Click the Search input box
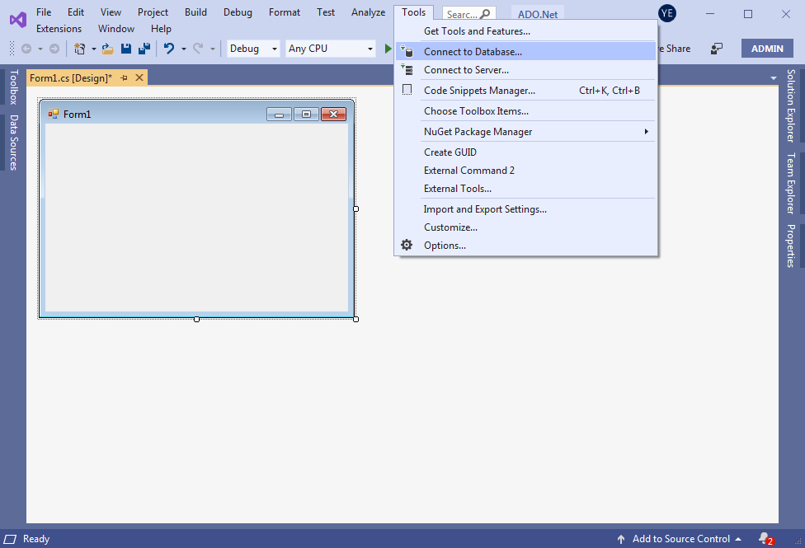Image resolution: width=805 pixels, height=548 pixels. point(462,14)
